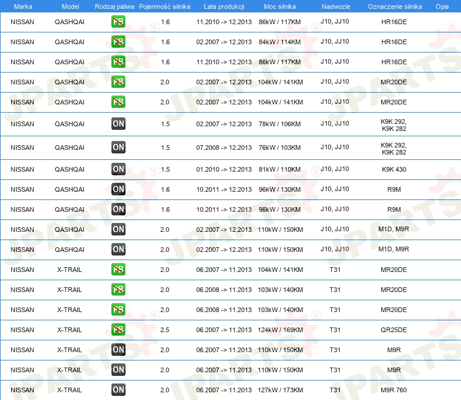
Task: Click 'X-TRAIL' in the 127kW / 173KM row
Action: click(70, 390)
